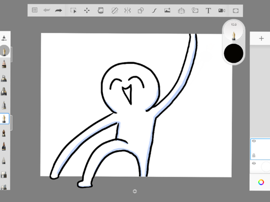Toggle the full screen view icon
Viewport: 270px width, 202px height.
236,11
